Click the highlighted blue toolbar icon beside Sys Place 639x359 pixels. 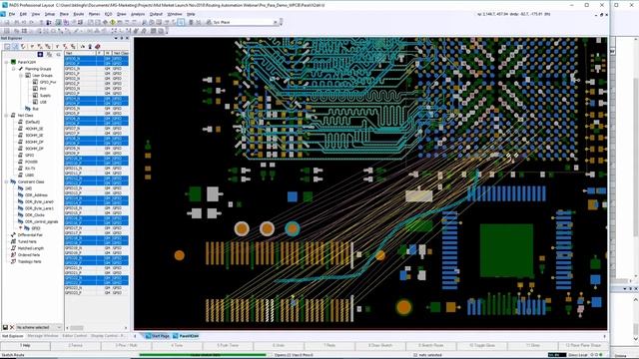click(181, 22)
